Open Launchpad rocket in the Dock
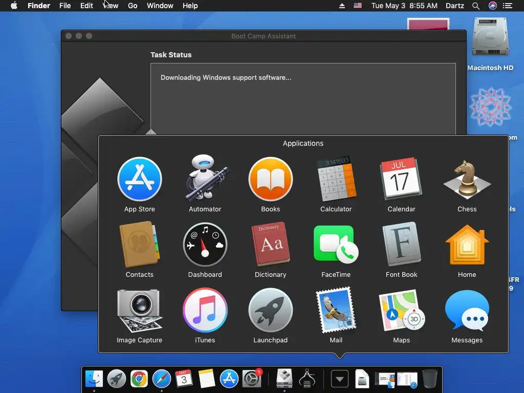This screenshot has width=524, height=393. pyautogui.click(x=117, y=379)
